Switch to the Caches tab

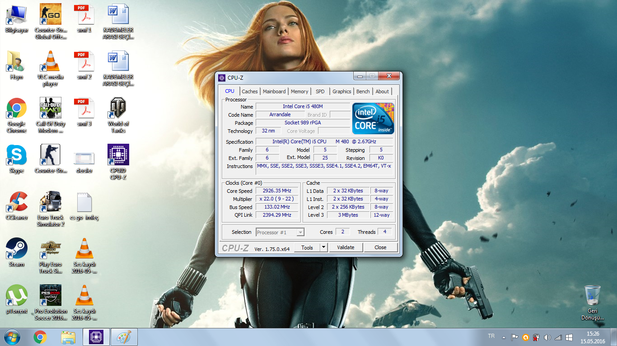pos(250,91)
